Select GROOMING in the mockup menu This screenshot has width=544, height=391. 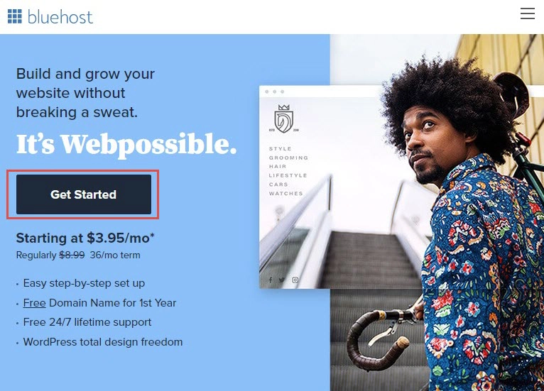[288, 158]
